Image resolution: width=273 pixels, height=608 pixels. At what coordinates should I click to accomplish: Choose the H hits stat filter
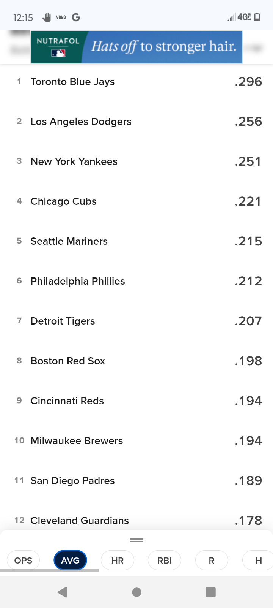click(259, 560)
